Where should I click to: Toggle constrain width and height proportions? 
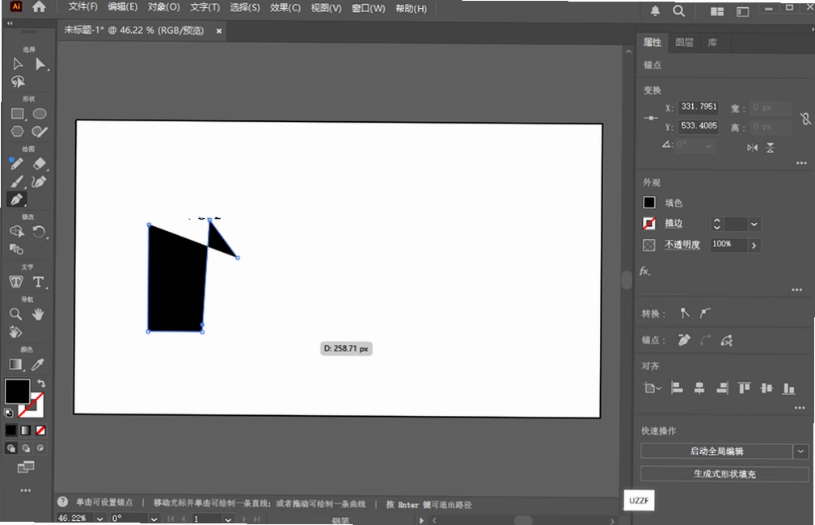(x=805, y=119)
